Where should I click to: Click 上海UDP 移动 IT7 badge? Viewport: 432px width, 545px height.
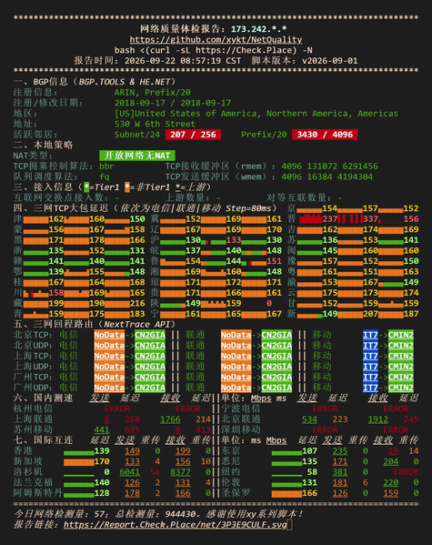coord(370,367)
